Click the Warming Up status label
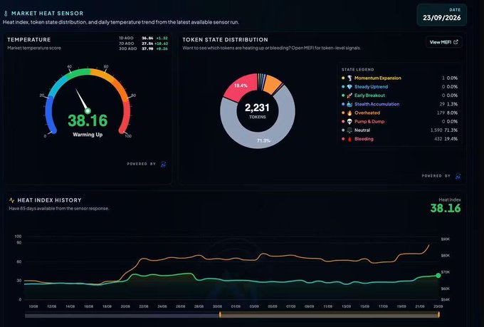 click(88, 135)
